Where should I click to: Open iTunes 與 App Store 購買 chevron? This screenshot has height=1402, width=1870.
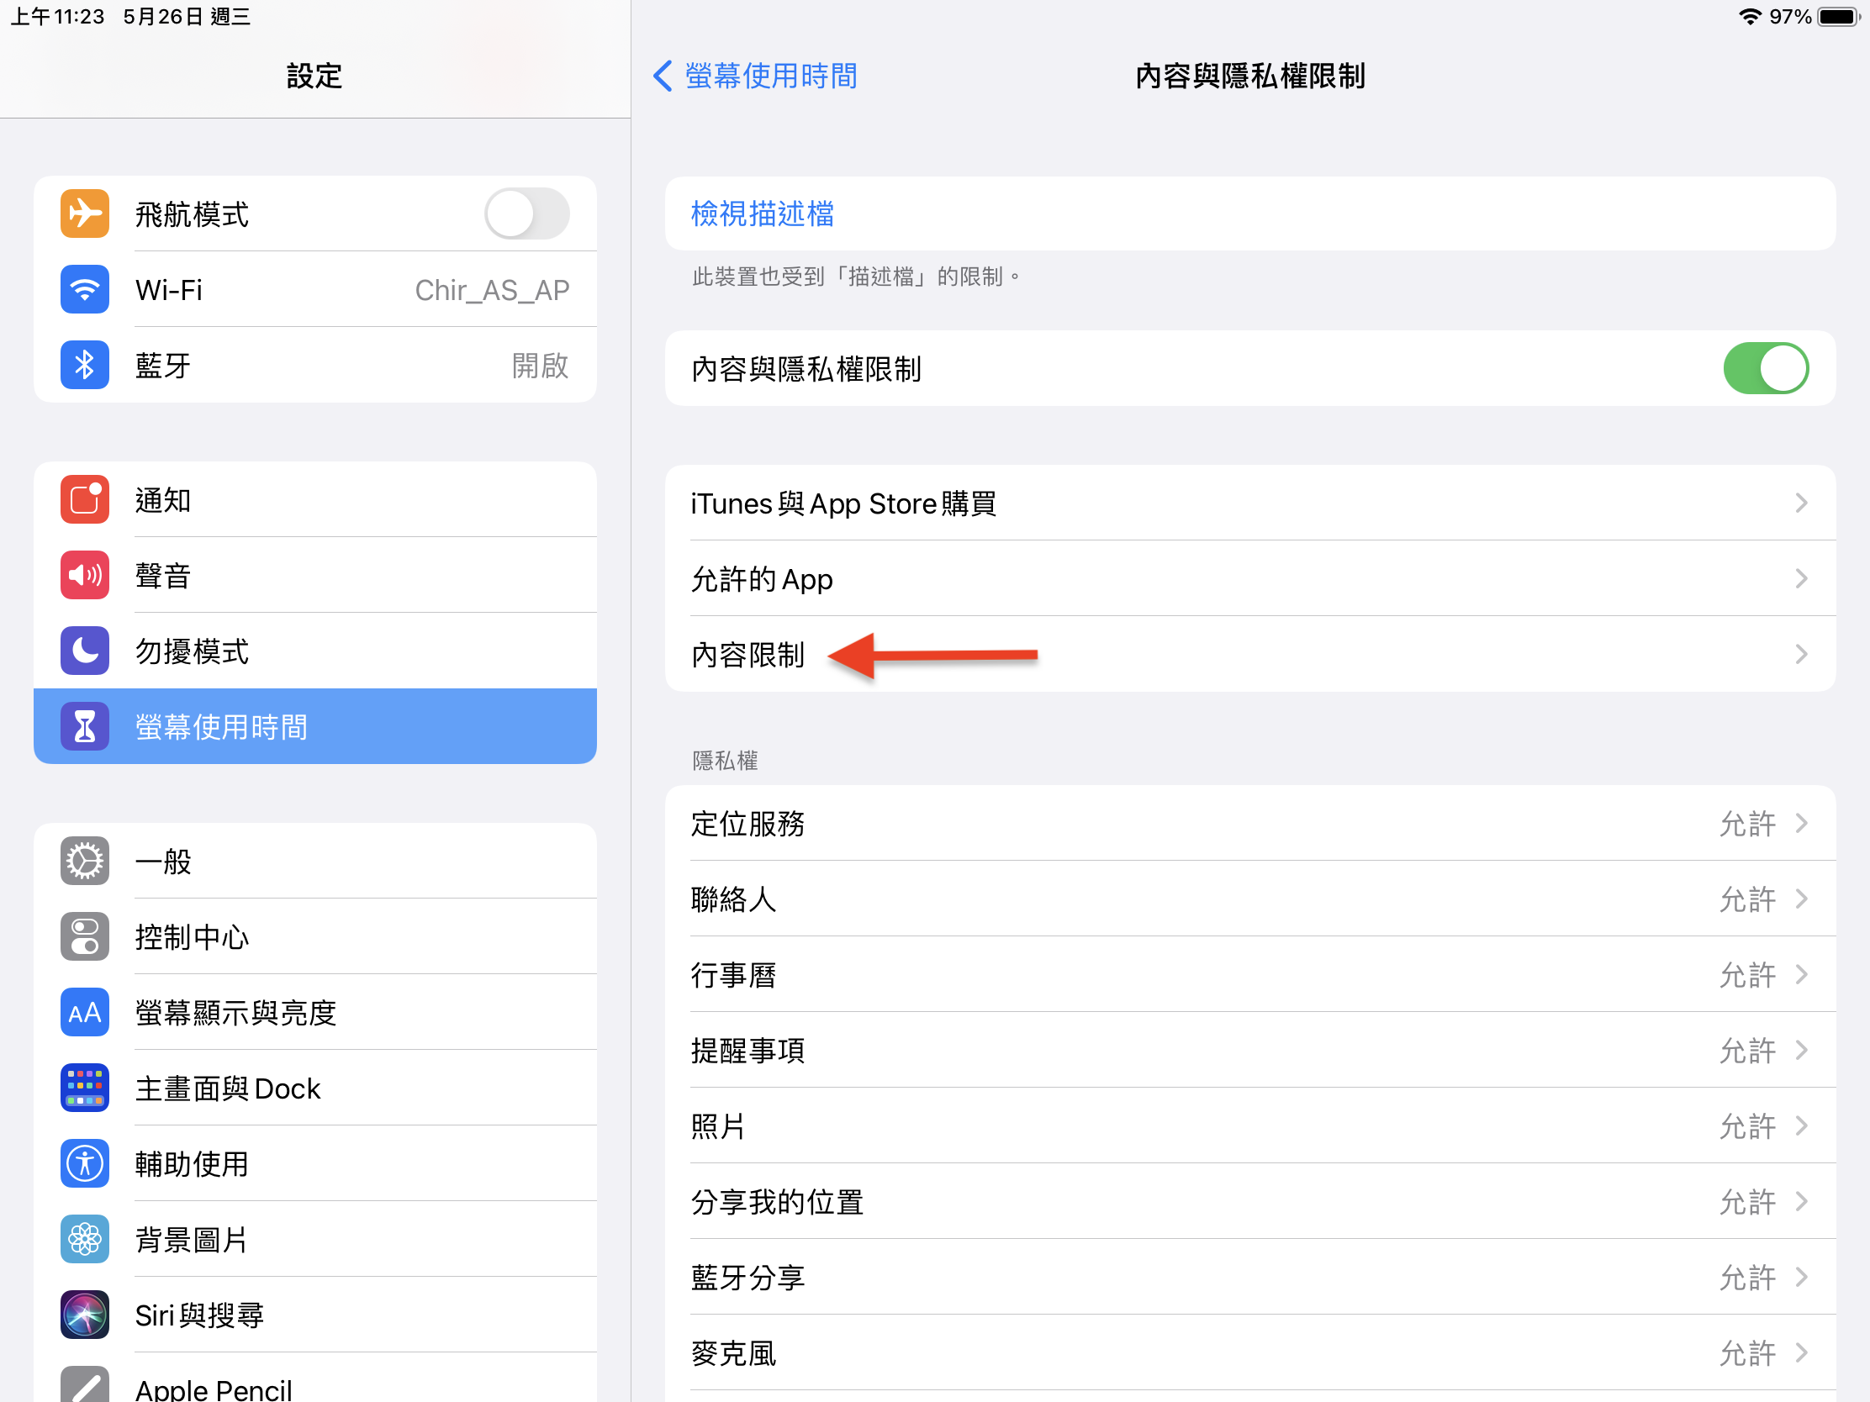[1801, 503]
